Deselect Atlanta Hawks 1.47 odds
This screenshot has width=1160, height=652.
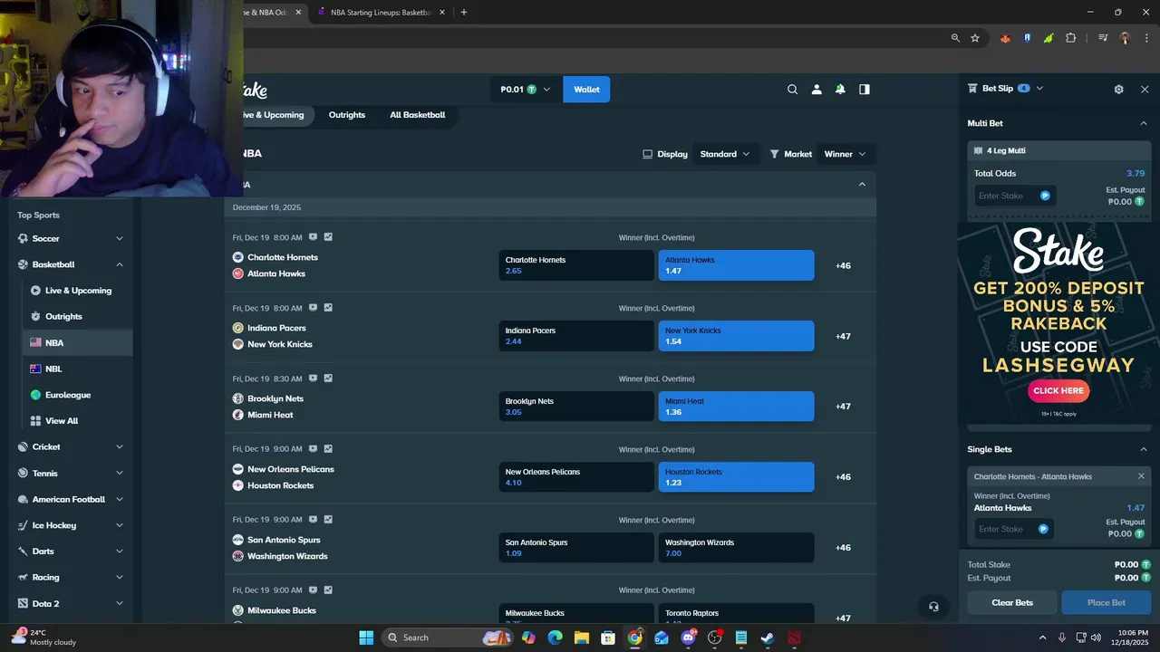point(736,265)
